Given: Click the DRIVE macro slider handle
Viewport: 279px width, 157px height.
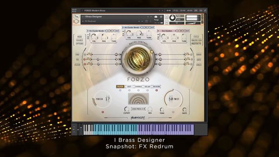Looking at the screenshot, I should [x=160, y=55].
